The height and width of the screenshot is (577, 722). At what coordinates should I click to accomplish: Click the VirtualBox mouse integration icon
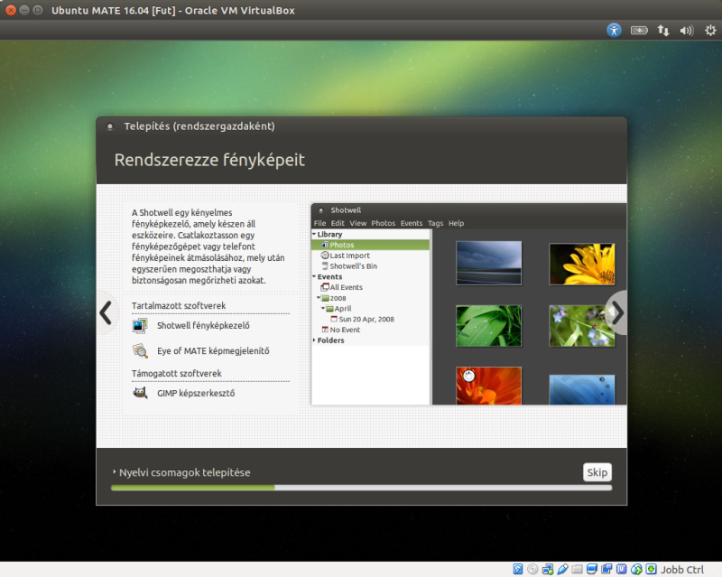click(x=636, y=569)
